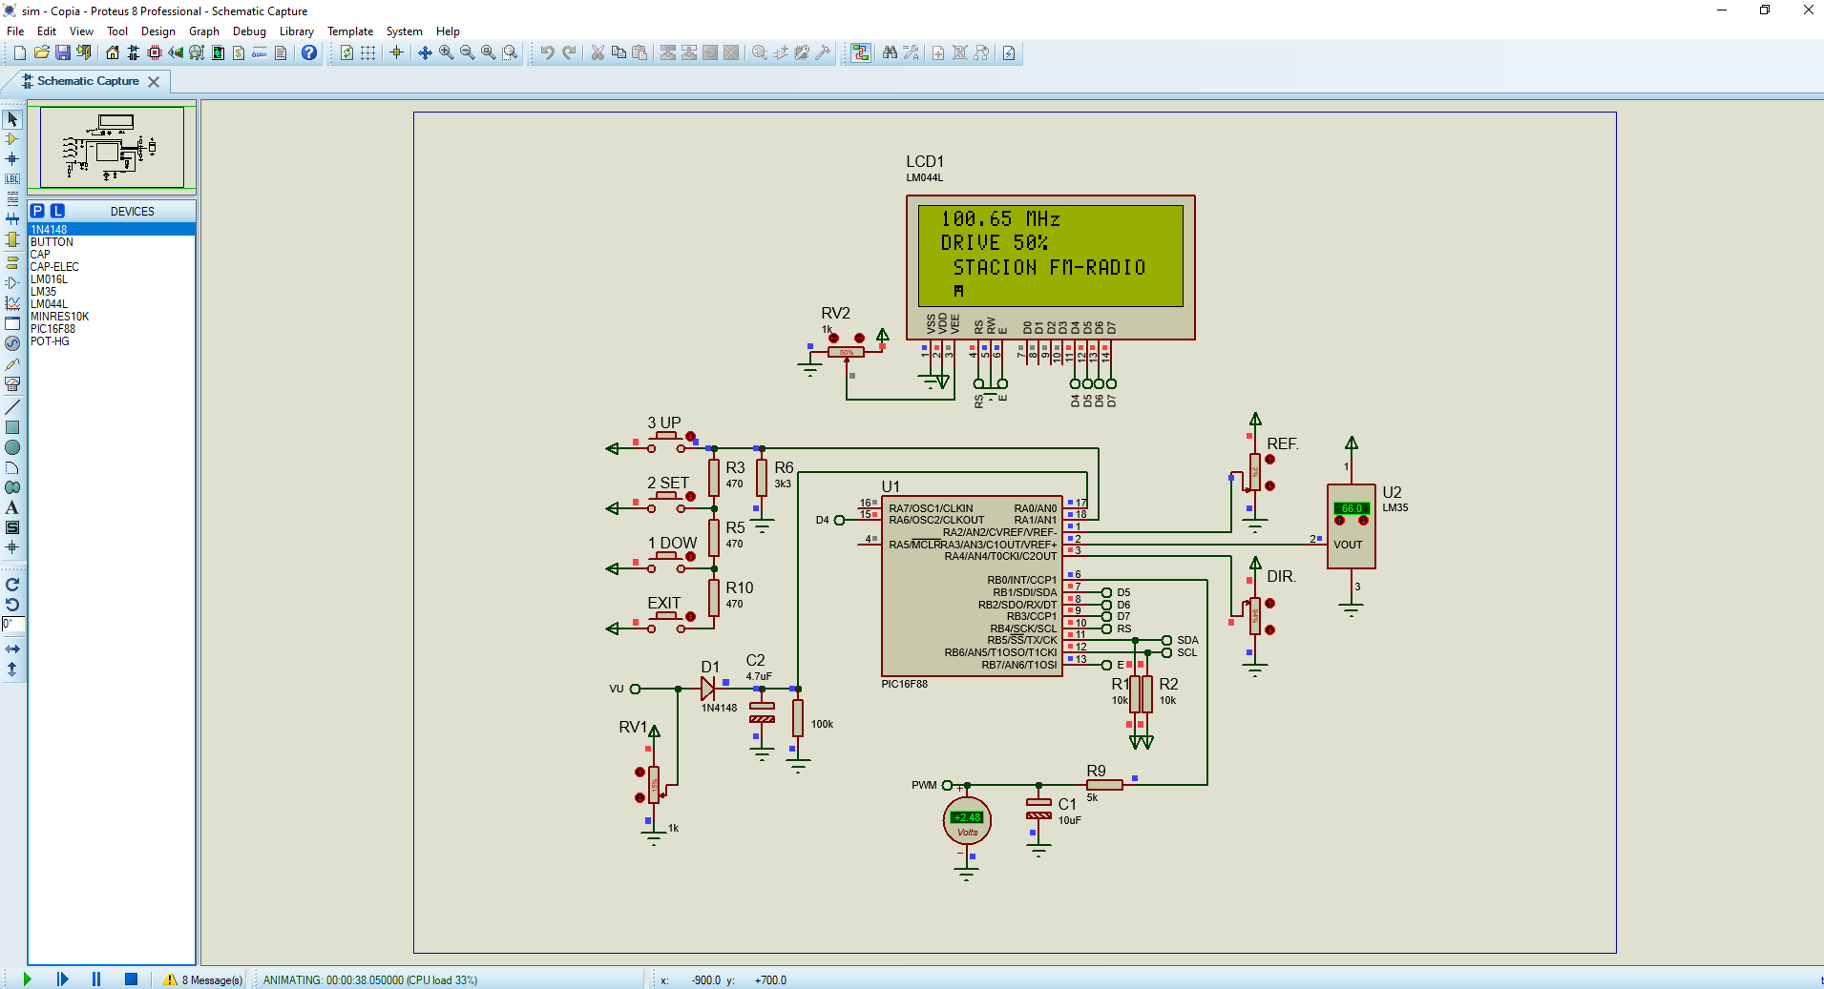1824x989 pixels.
Task: Select the Text Script mode tool
Action: pos(12,199)
